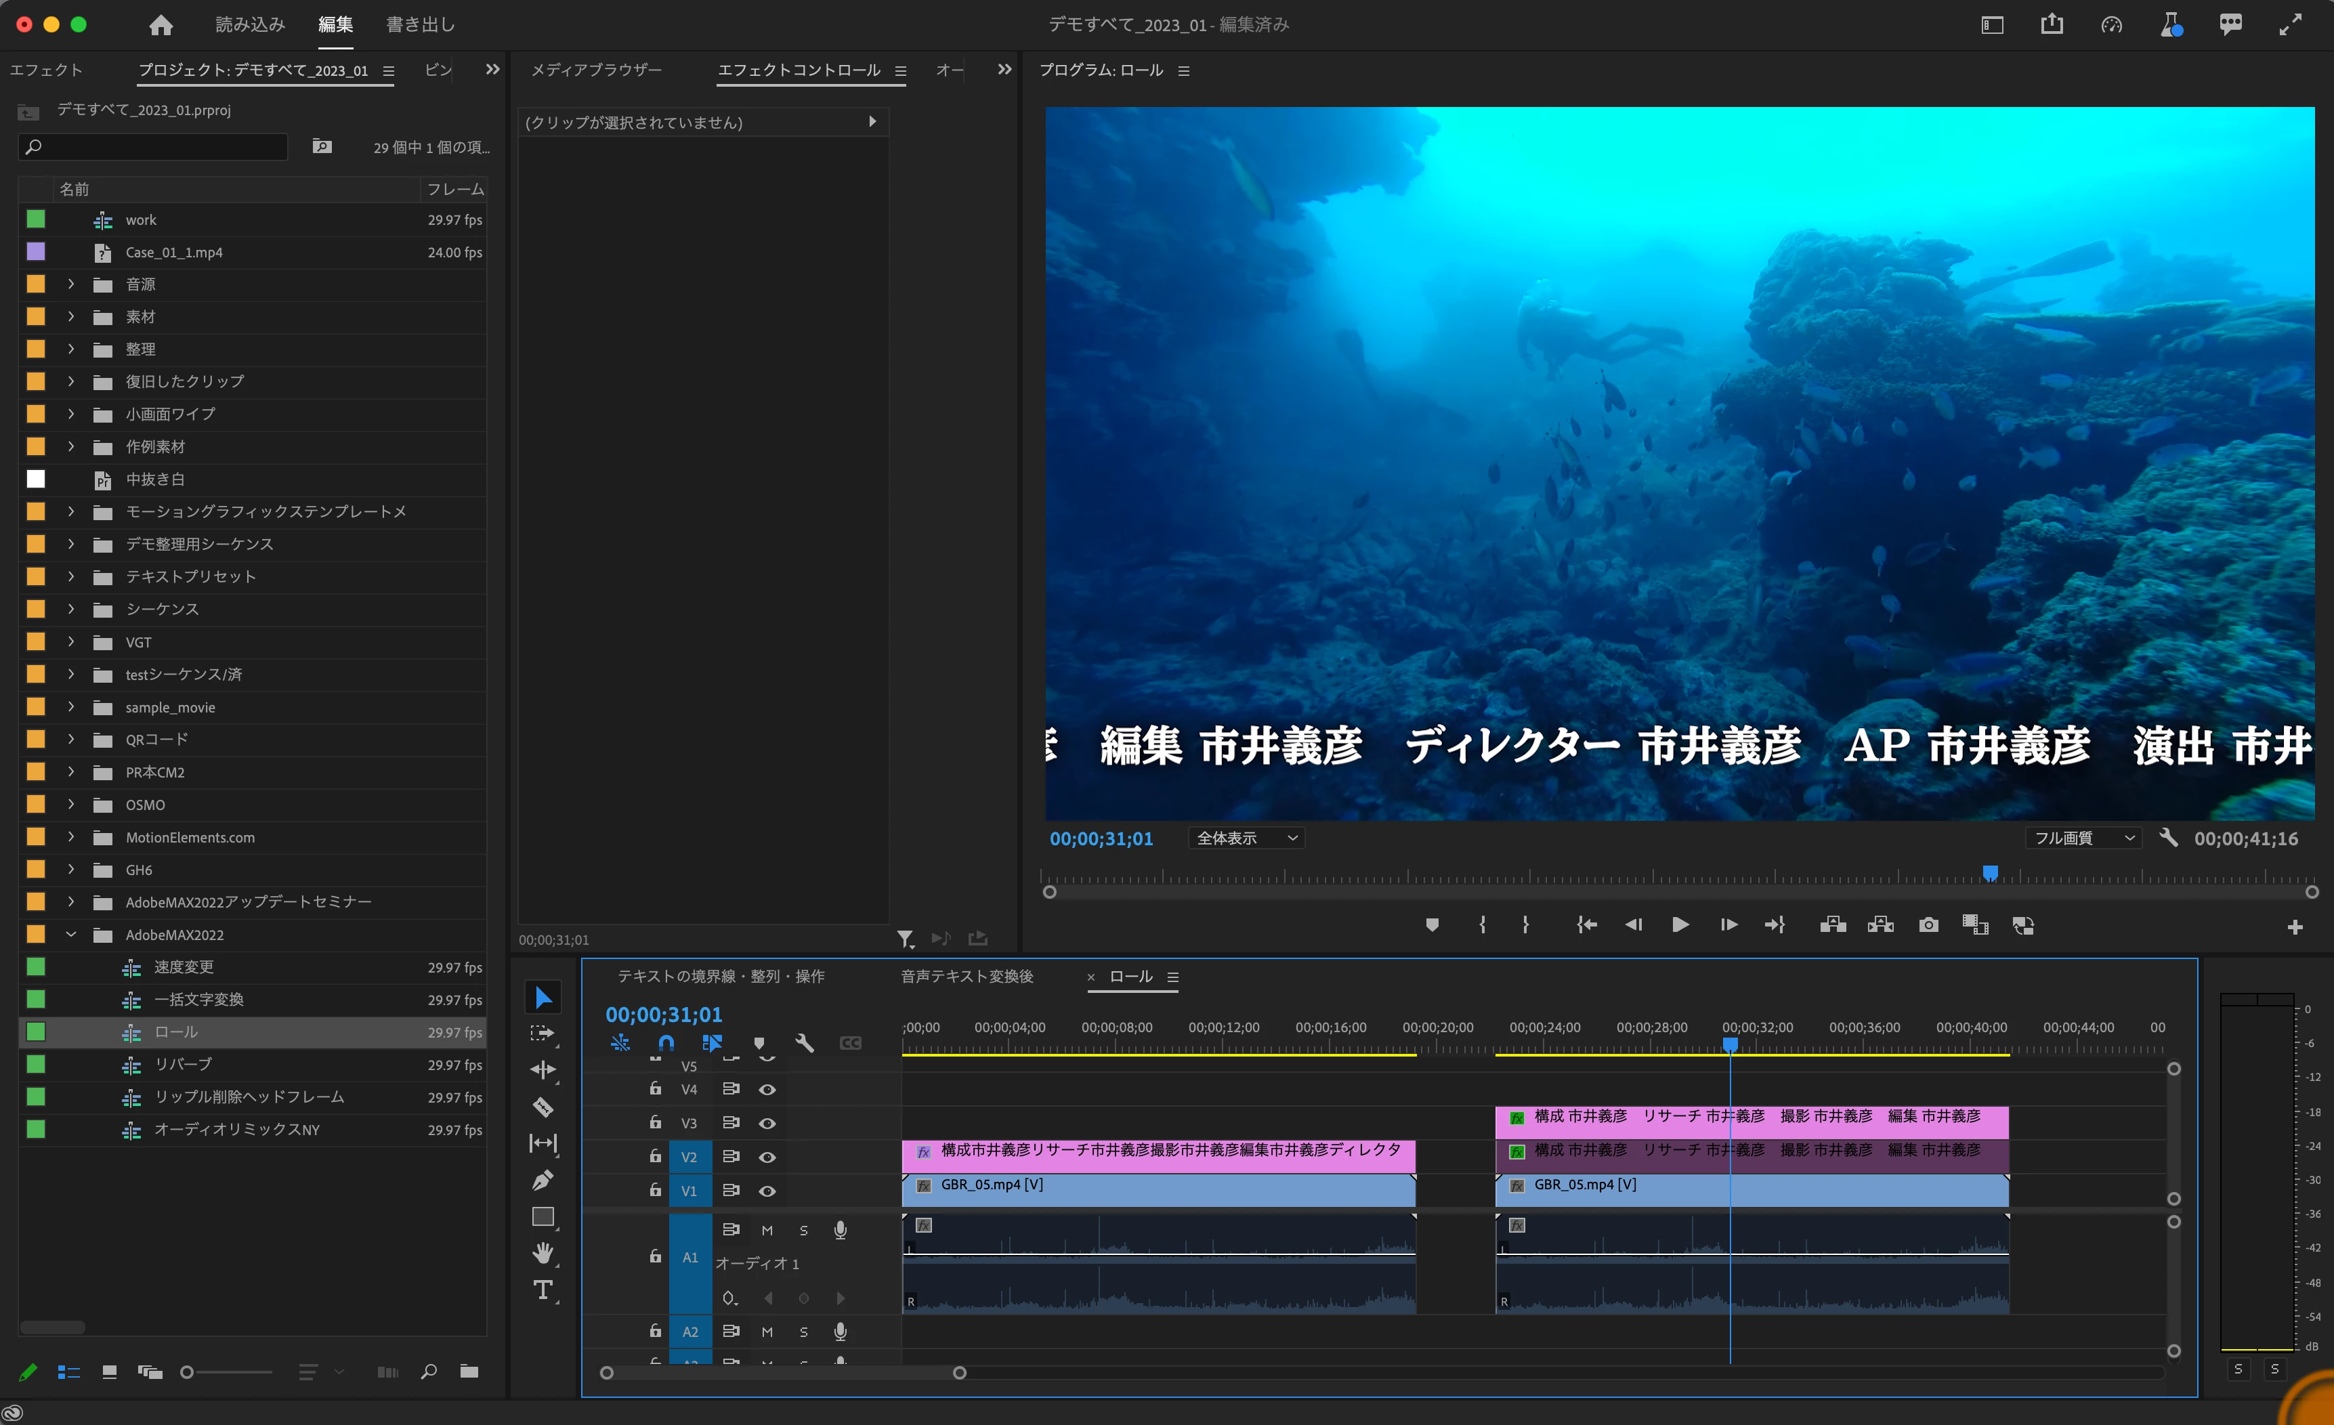2334x1425 pixels.
Task: Switch to the 音声テキスト変換後 sequence tab
Action: [x=967, y=976]
